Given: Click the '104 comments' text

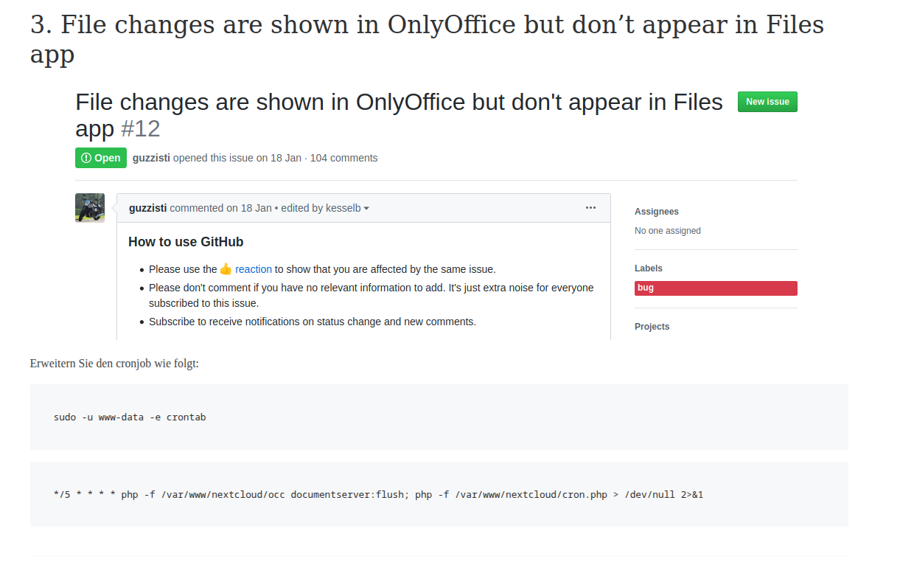Looking at the screenshot, I should [x=343, y=158].
